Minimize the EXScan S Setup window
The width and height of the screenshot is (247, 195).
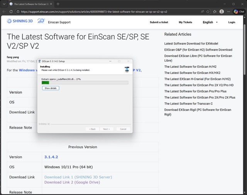(110, 61)
